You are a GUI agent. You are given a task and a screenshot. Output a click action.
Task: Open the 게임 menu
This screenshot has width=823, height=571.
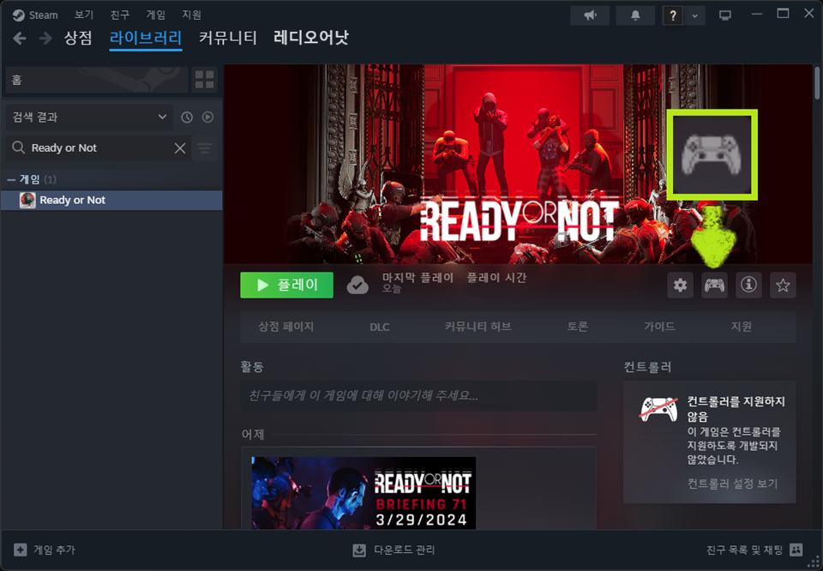pos(155,15)
